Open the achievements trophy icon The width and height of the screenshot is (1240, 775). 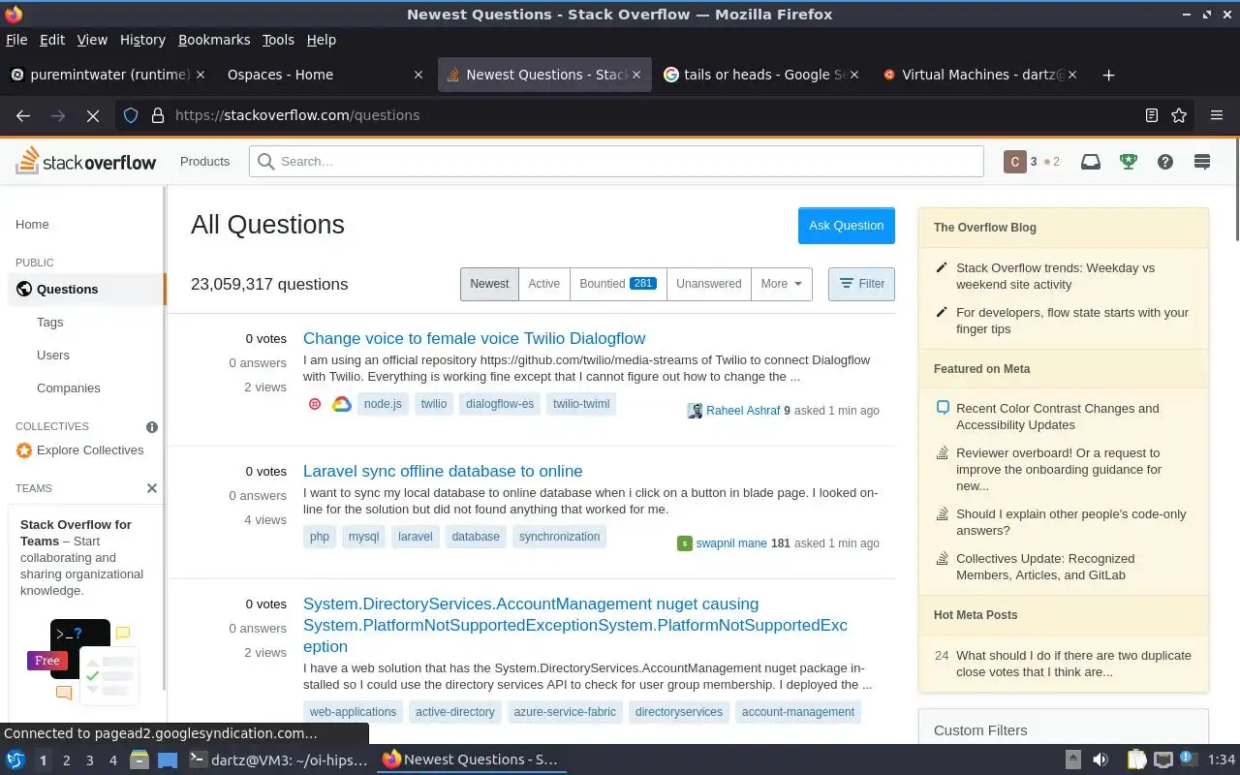click(x=1128, y=162)
